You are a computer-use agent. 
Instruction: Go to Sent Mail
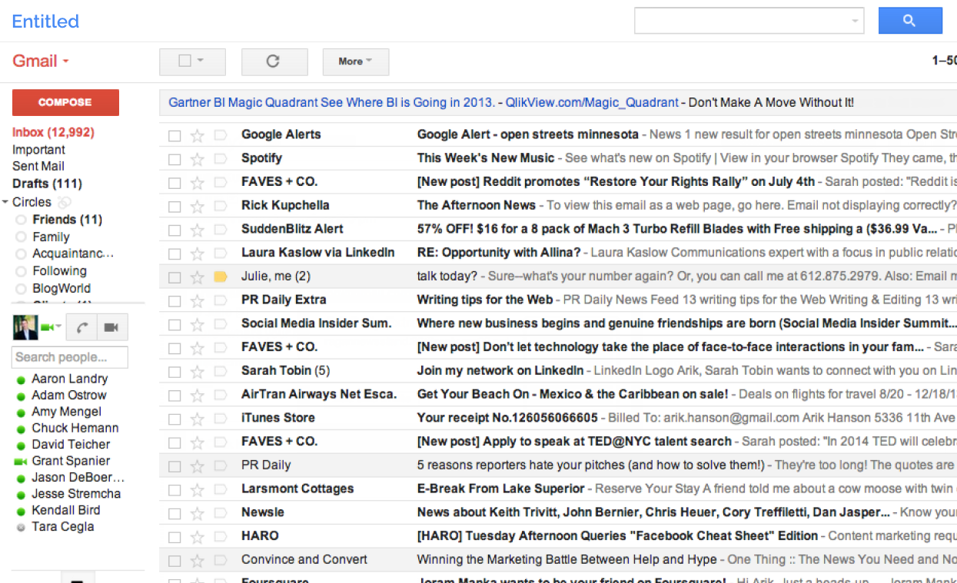tap(38, 166)
